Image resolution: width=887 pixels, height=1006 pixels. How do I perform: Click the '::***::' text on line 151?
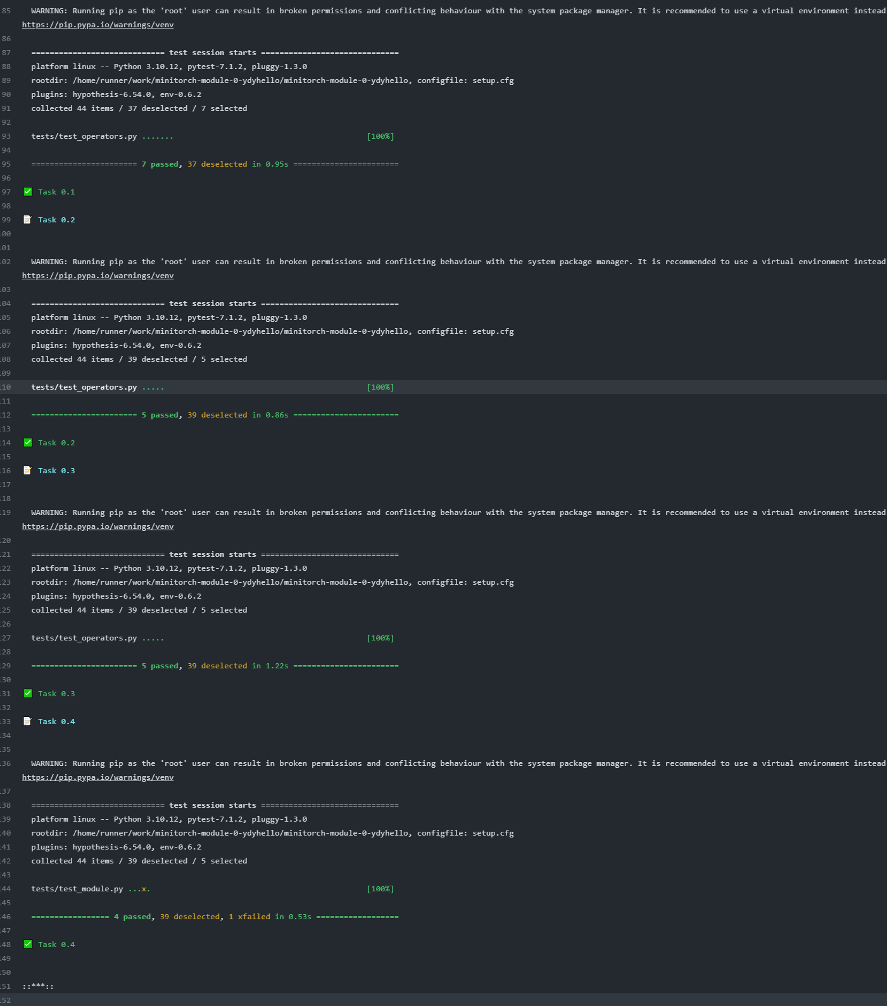38,986
